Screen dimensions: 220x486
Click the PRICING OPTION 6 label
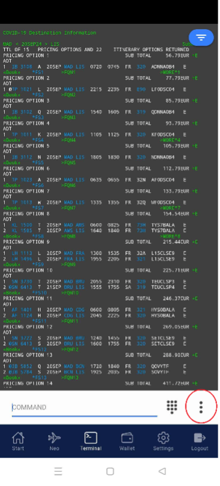coord(26,169)
